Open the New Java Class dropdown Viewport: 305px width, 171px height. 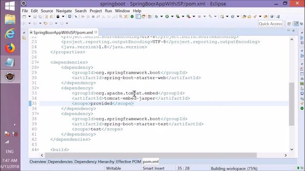point(238,17)
